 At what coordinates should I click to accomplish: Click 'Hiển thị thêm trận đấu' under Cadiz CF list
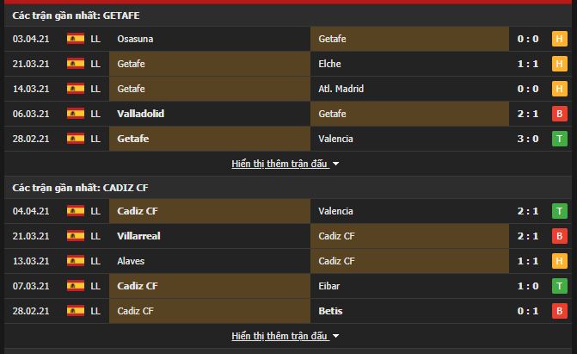coord(279,336)
